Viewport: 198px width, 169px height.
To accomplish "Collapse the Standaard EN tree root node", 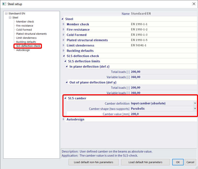I will click(x=6, y=13).
